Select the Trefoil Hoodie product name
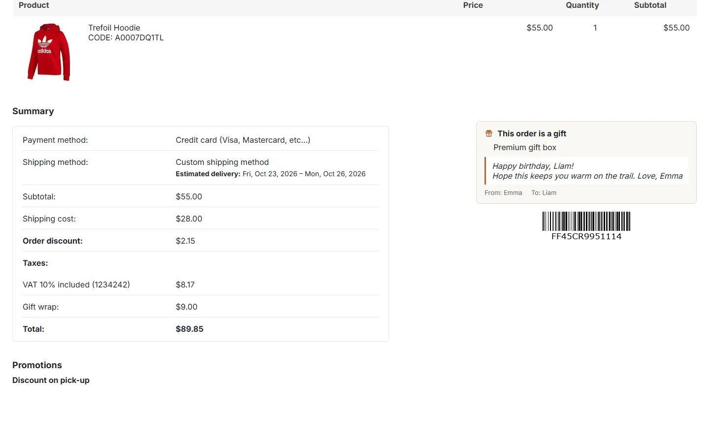 [114, 28]
